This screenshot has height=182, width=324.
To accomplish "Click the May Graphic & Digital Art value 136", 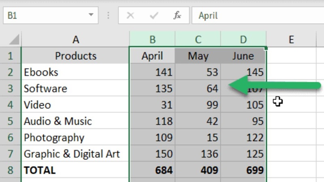I will [x=198, y=154].
